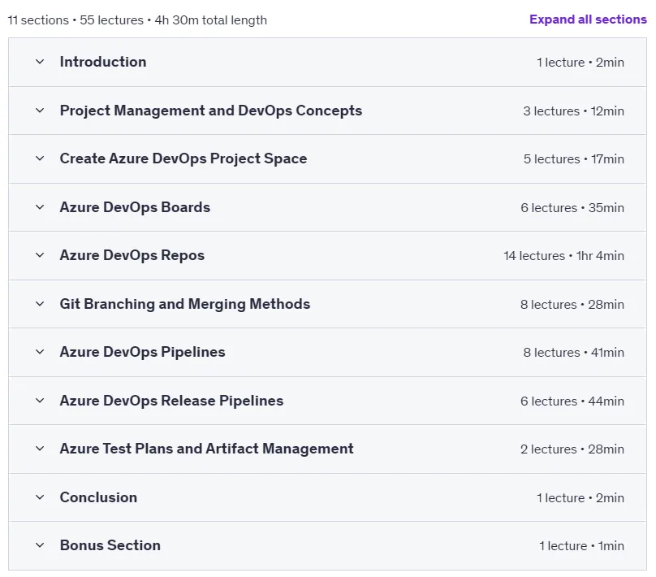Open the Azure DevOps Pipelines title

(142, 352)
